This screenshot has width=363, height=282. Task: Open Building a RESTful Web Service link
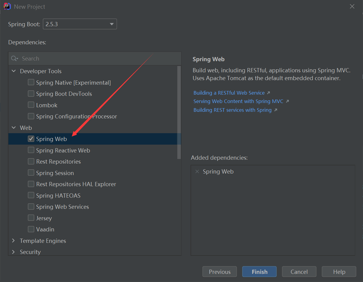229,93
